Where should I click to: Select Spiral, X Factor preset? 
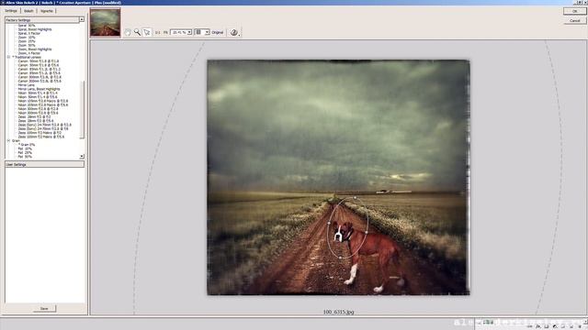(x=29, y=33)
